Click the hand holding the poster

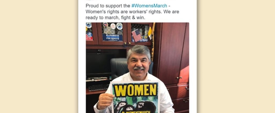[105, 101]
